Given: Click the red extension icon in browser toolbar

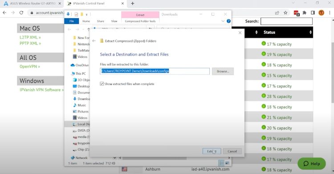Looking at the screenshot, I should 296,13.
